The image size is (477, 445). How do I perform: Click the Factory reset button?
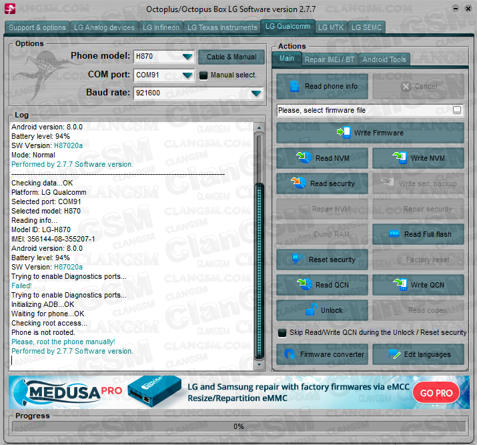[418, 260]
